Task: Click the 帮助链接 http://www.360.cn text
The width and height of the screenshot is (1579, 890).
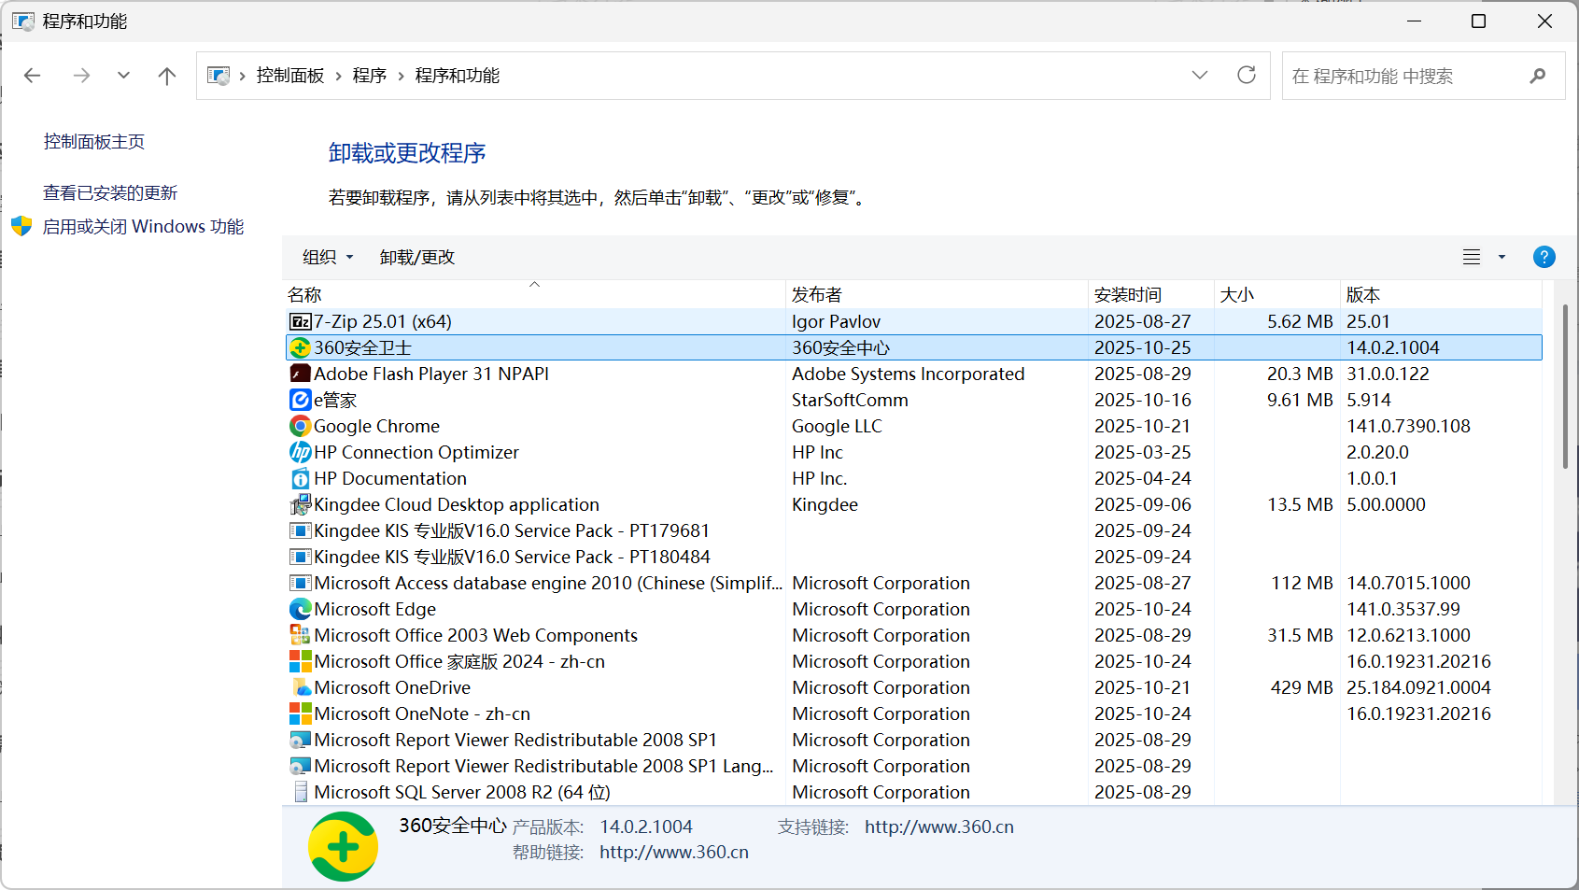Action: point(674,853)
